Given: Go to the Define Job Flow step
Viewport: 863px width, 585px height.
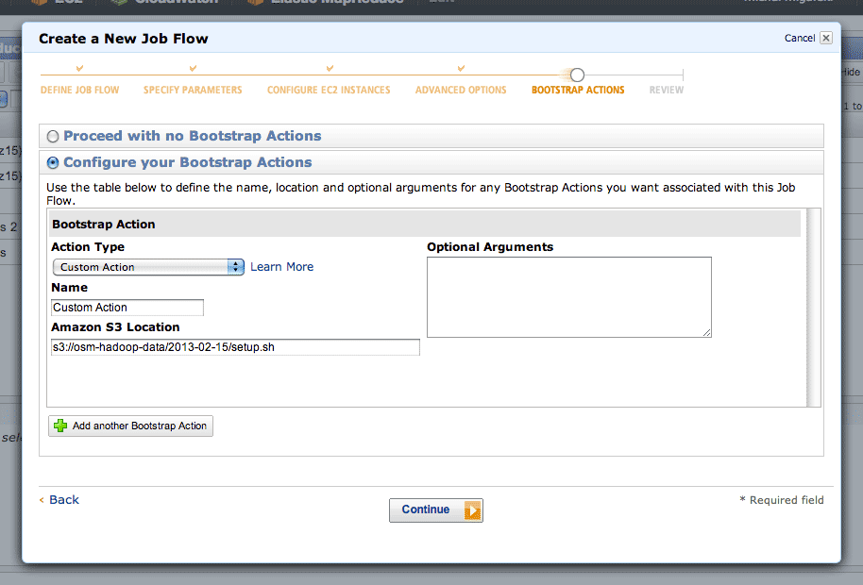Looking at the screenshot, I should click(x=80, y=90).
